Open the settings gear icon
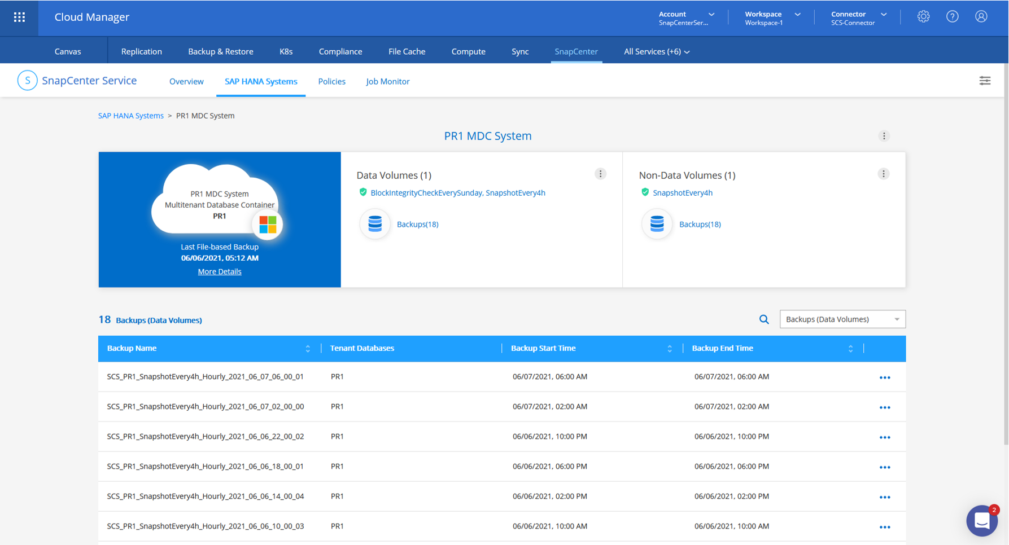Viewport: 1009px width, 545px height. click(923, 17)
